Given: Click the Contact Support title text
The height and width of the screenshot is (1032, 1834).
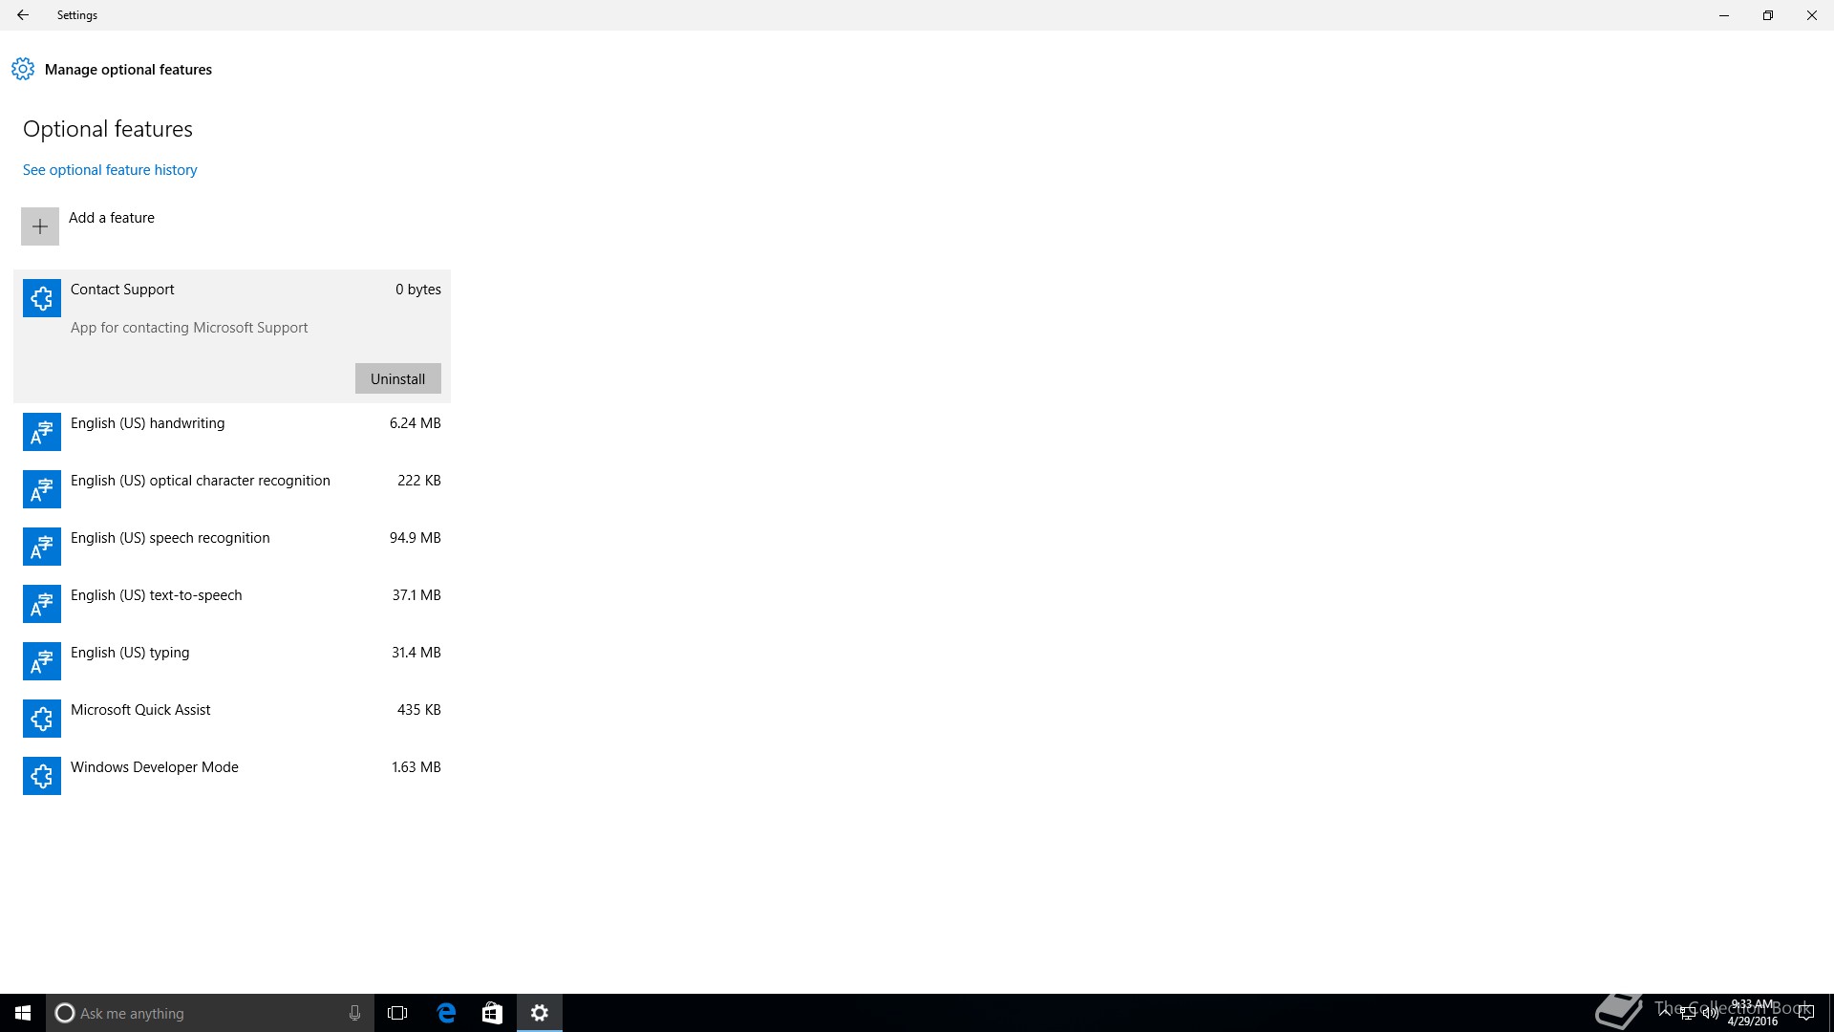Looking at the screenshot, I should click(x=122, y=290).
